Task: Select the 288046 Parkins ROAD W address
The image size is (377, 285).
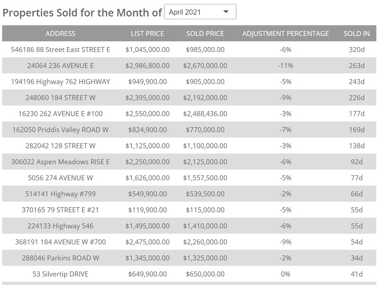Action: click(60, 258)
